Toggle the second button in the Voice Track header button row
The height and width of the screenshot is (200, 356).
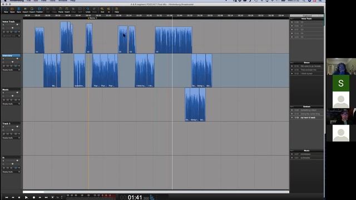point(7,32)
